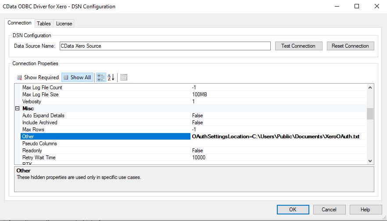
Task: Click the property grid scrollbar thumb
Action: coord(370,114)
